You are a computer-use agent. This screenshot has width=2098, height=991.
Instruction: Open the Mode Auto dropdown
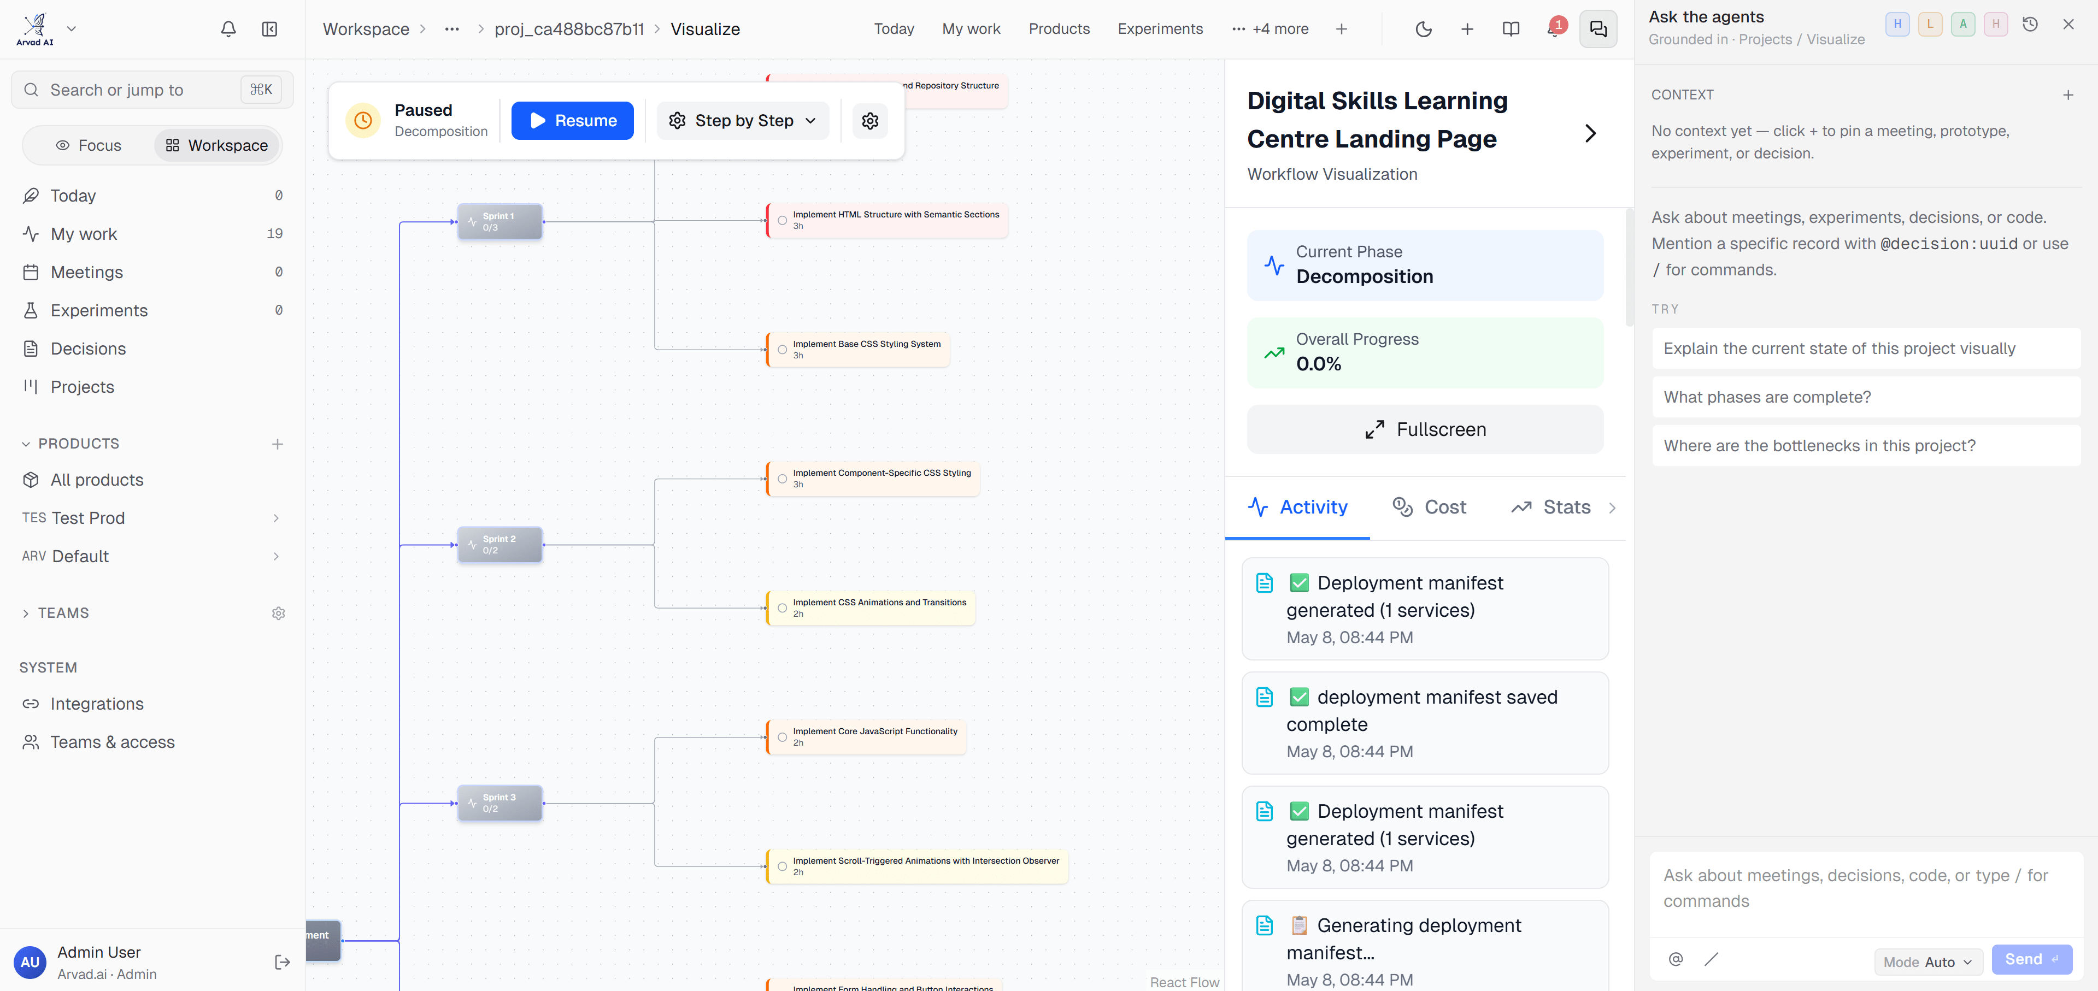click(1928, 961)
